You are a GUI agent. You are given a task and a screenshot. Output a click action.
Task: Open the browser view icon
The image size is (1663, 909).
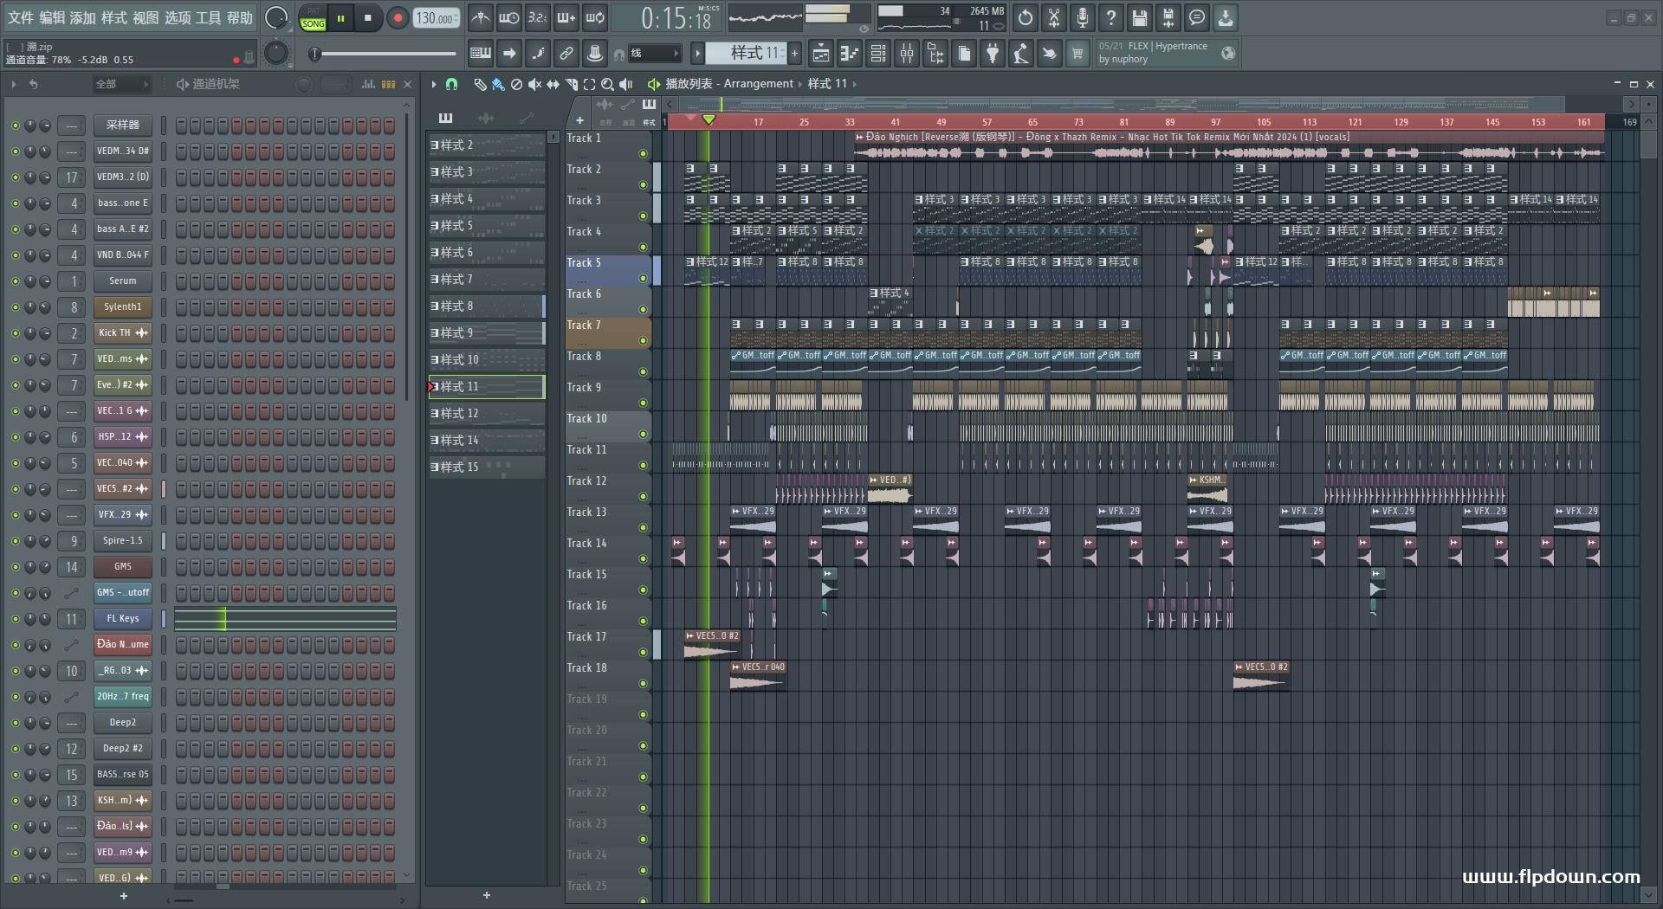coord(935,54)
